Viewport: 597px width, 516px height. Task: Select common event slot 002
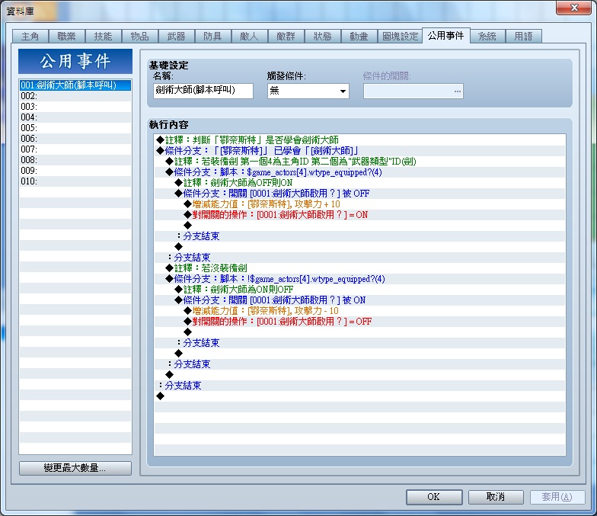click(x=75, y=96)
